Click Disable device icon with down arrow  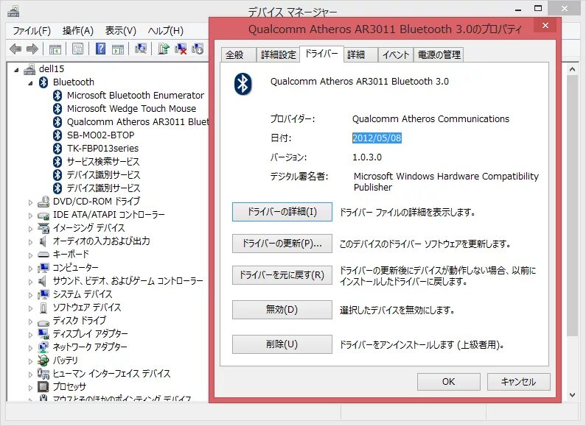pos(198,49)
